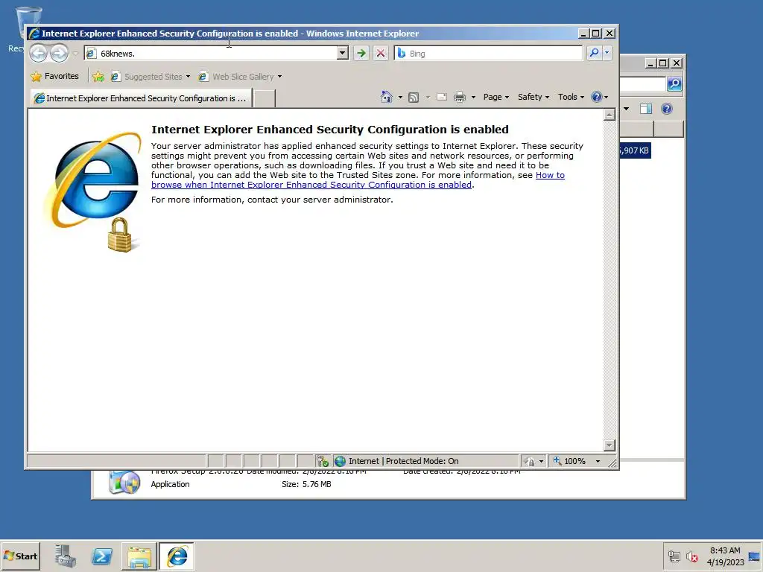763x572 pixels.
Task: Click the Size: 5.76 MB detail text
Action: pos(306,484)
